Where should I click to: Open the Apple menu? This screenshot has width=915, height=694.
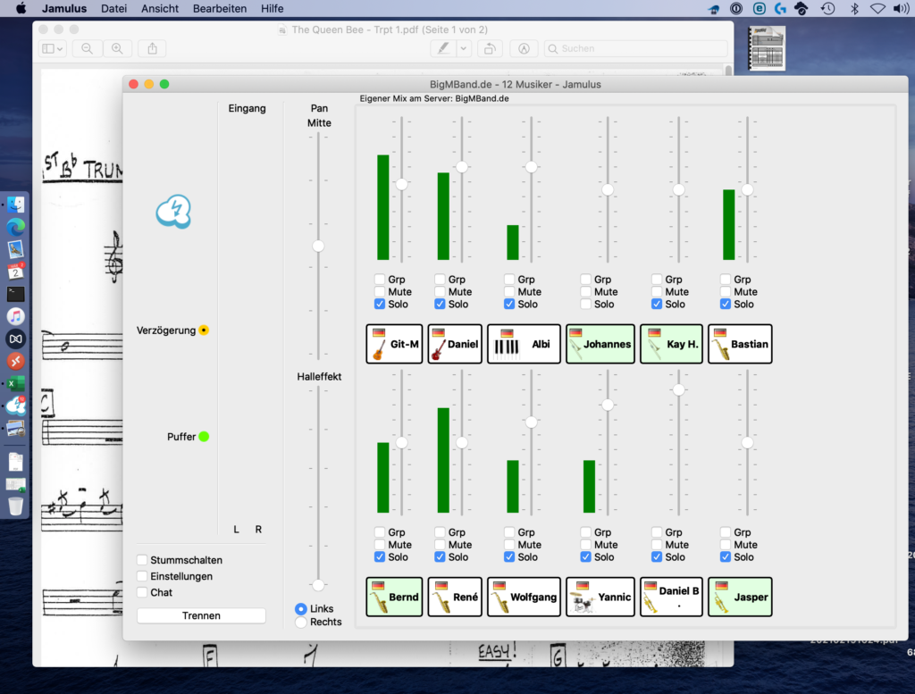coord(21,9)
